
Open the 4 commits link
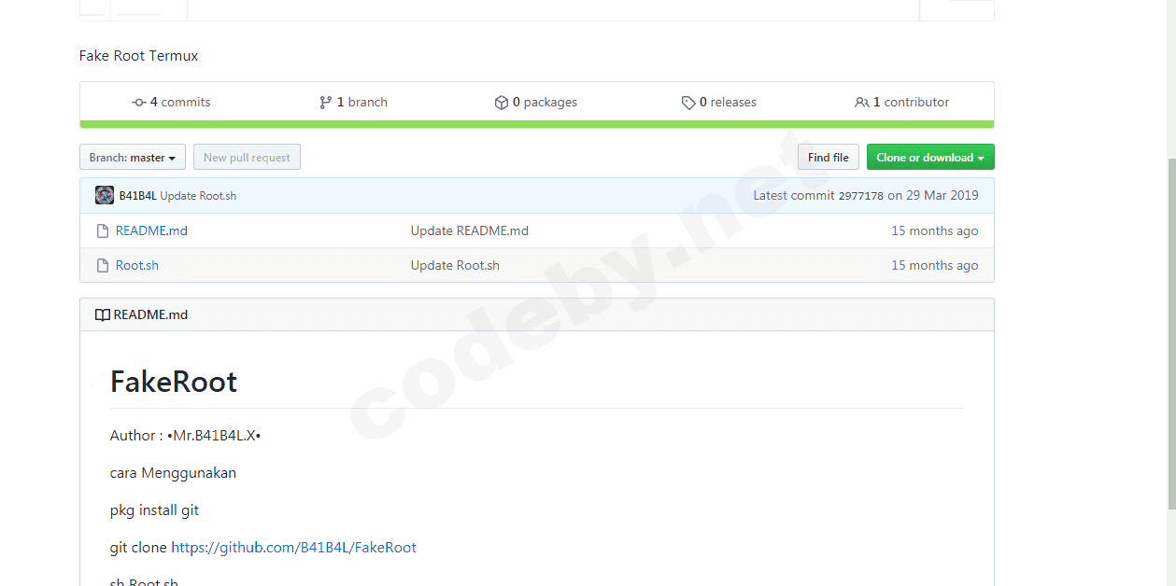(x=172, y=103)
